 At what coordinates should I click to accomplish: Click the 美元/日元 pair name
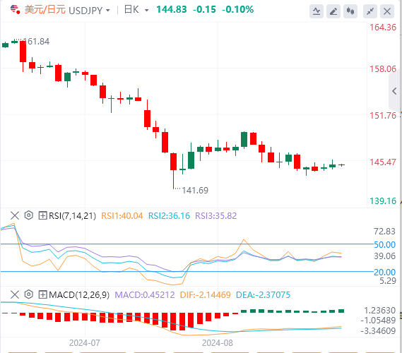click(x=45, y=10)
